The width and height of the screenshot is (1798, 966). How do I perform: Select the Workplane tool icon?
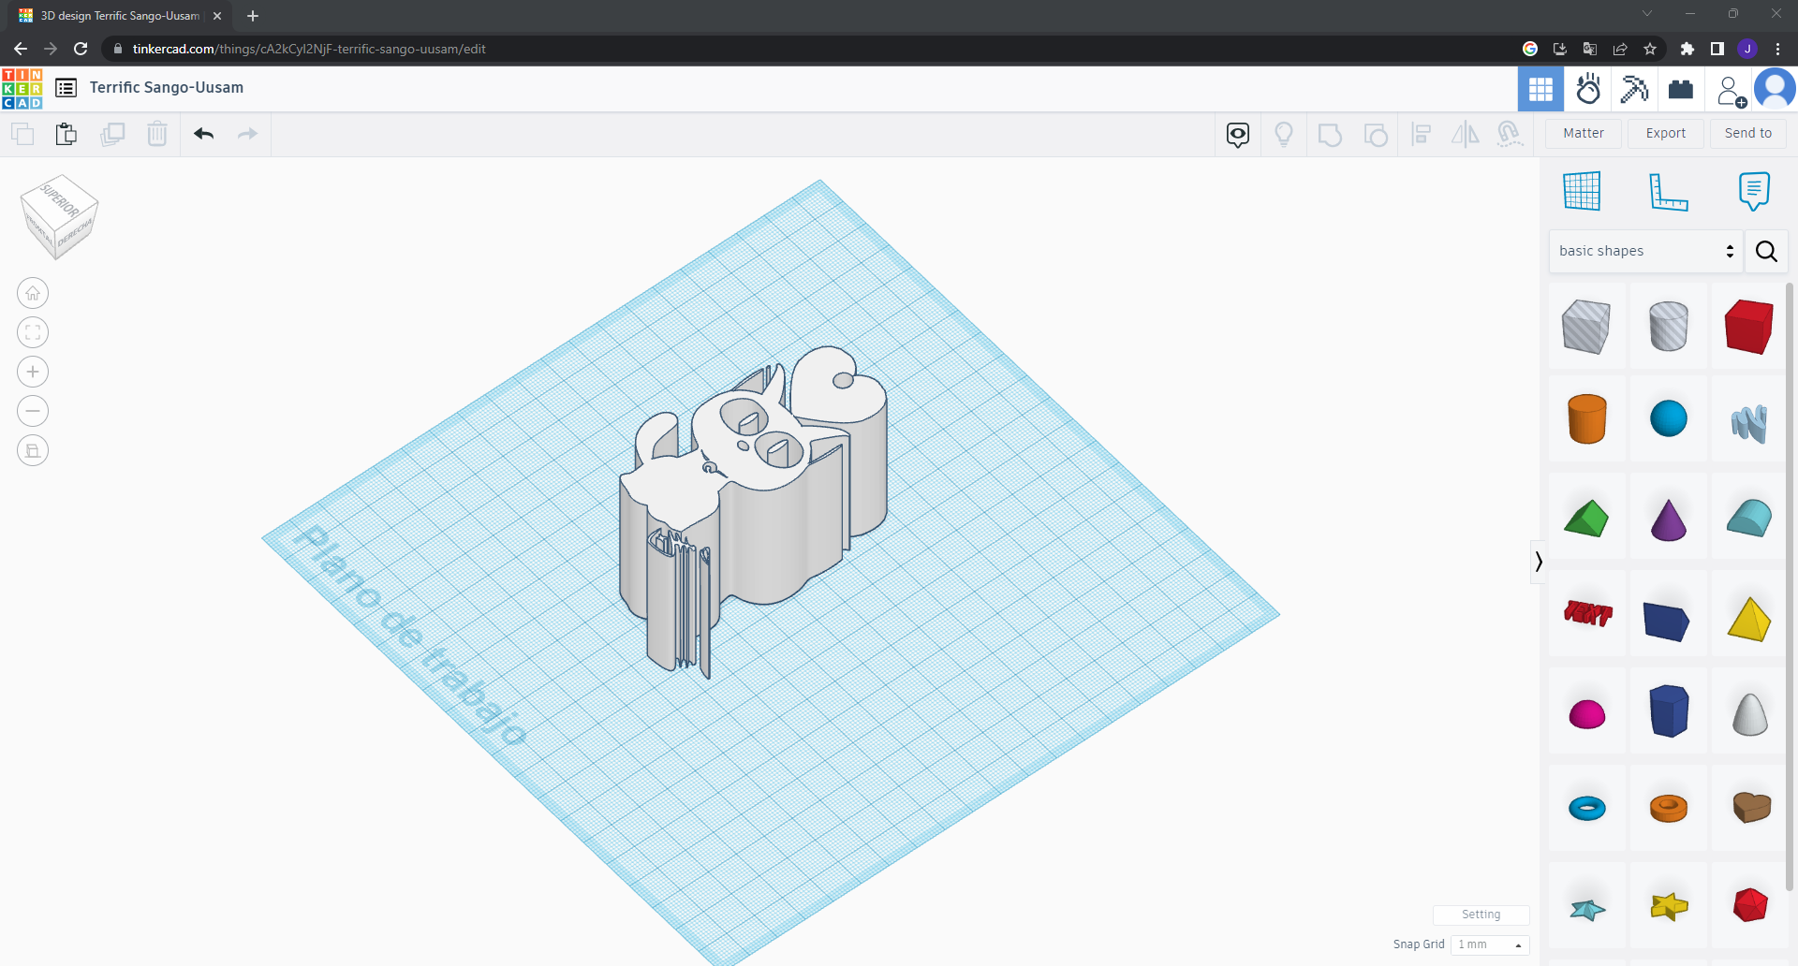click(x=1582, y=191)
